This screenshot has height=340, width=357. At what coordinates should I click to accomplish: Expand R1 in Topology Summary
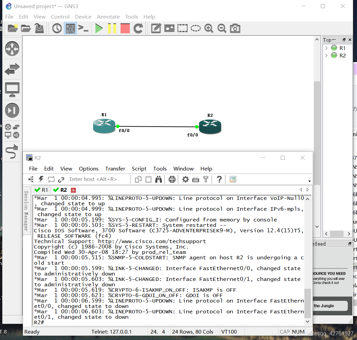[326, 48]
